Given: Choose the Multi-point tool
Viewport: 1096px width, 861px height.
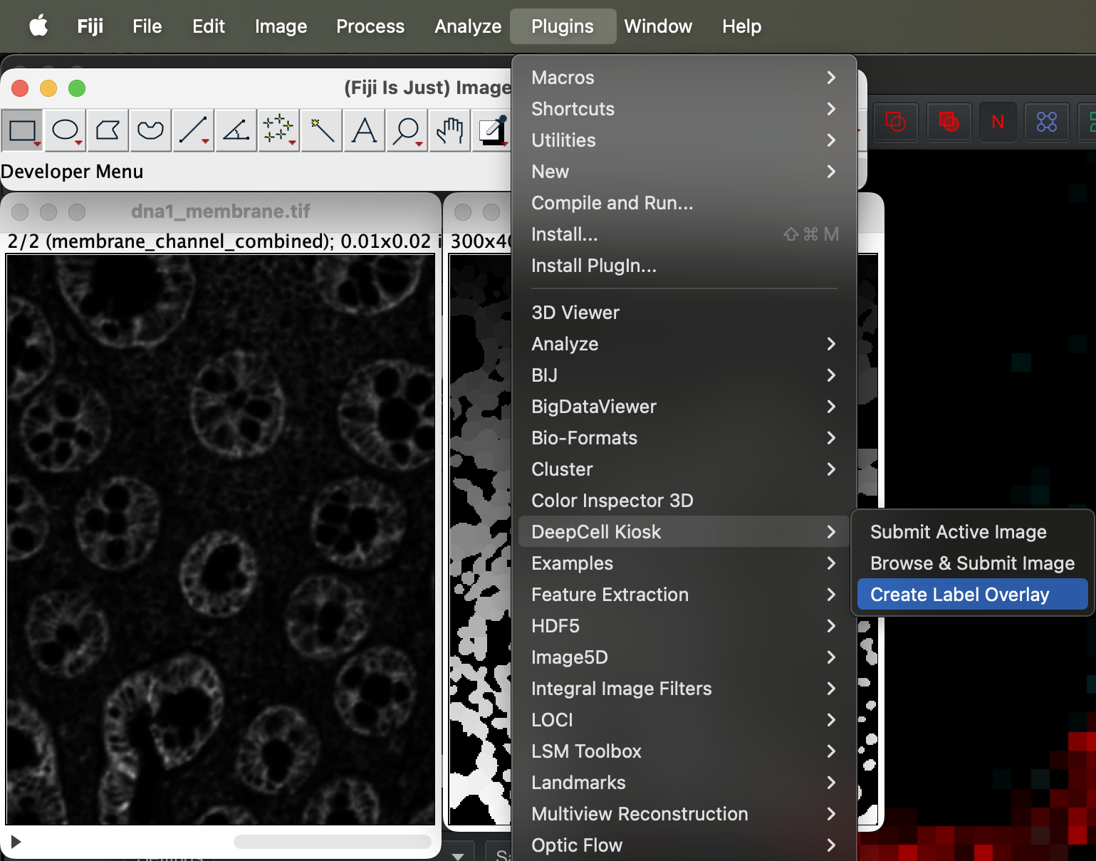Looking at the screenshot, I should (278, 131).
